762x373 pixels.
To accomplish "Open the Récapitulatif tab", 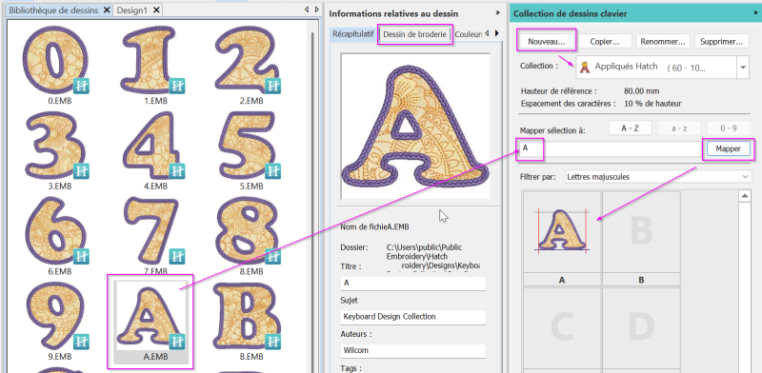I will [x=353, y=34].
